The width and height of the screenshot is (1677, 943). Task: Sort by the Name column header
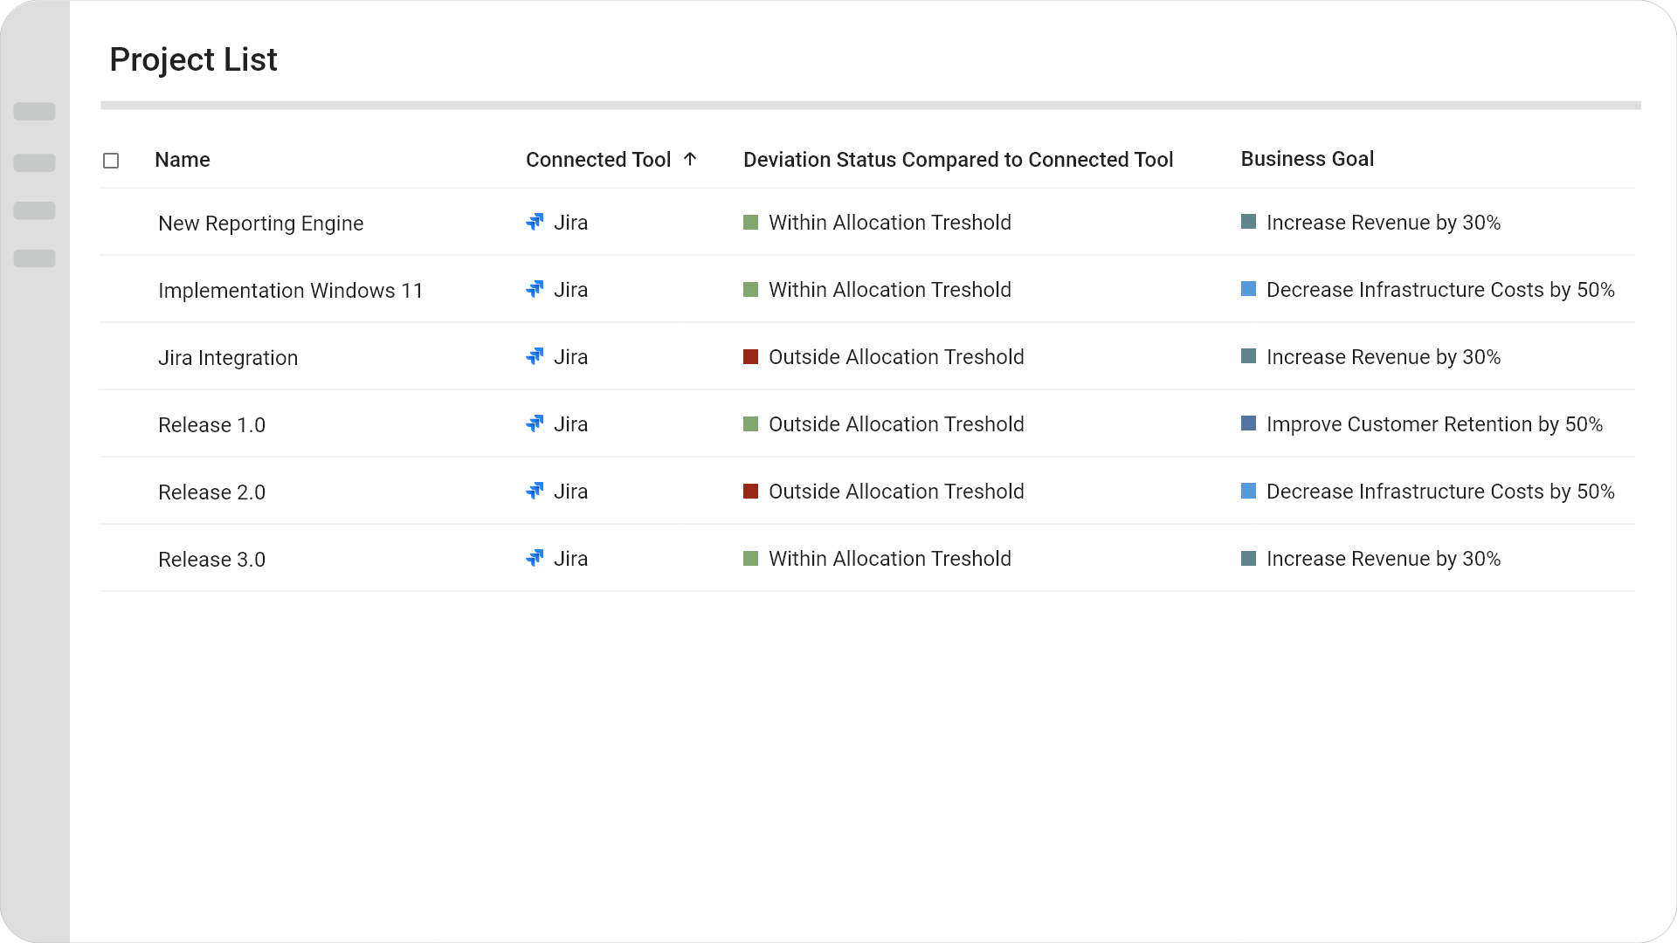183,160
